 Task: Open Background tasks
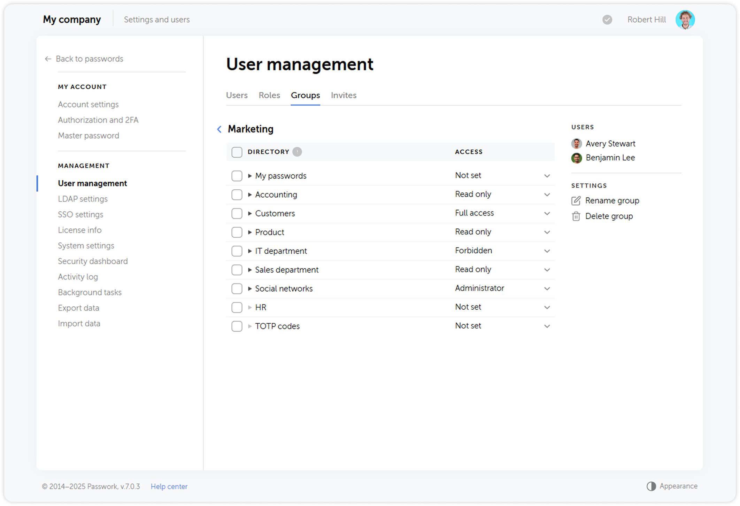point(90,292)
